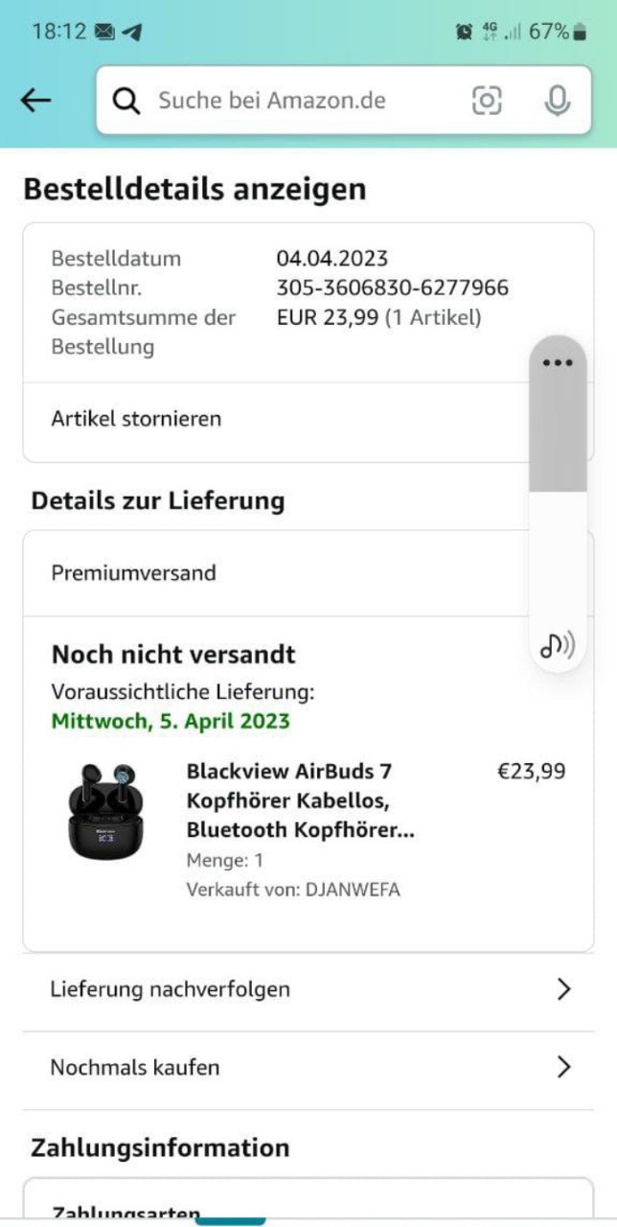Expand Nochmals kaufen chevron
Viewport: 617px width, 1227px height.
(x=563, y=1067)
